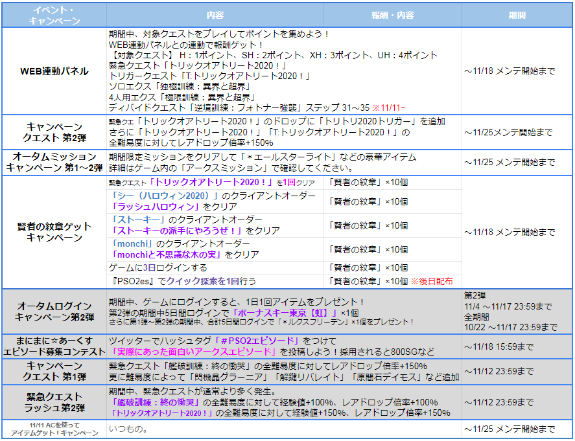Click the キャンペーンクエスト 第1弾 period ～11/12 23:59まで

click(499, 372)
